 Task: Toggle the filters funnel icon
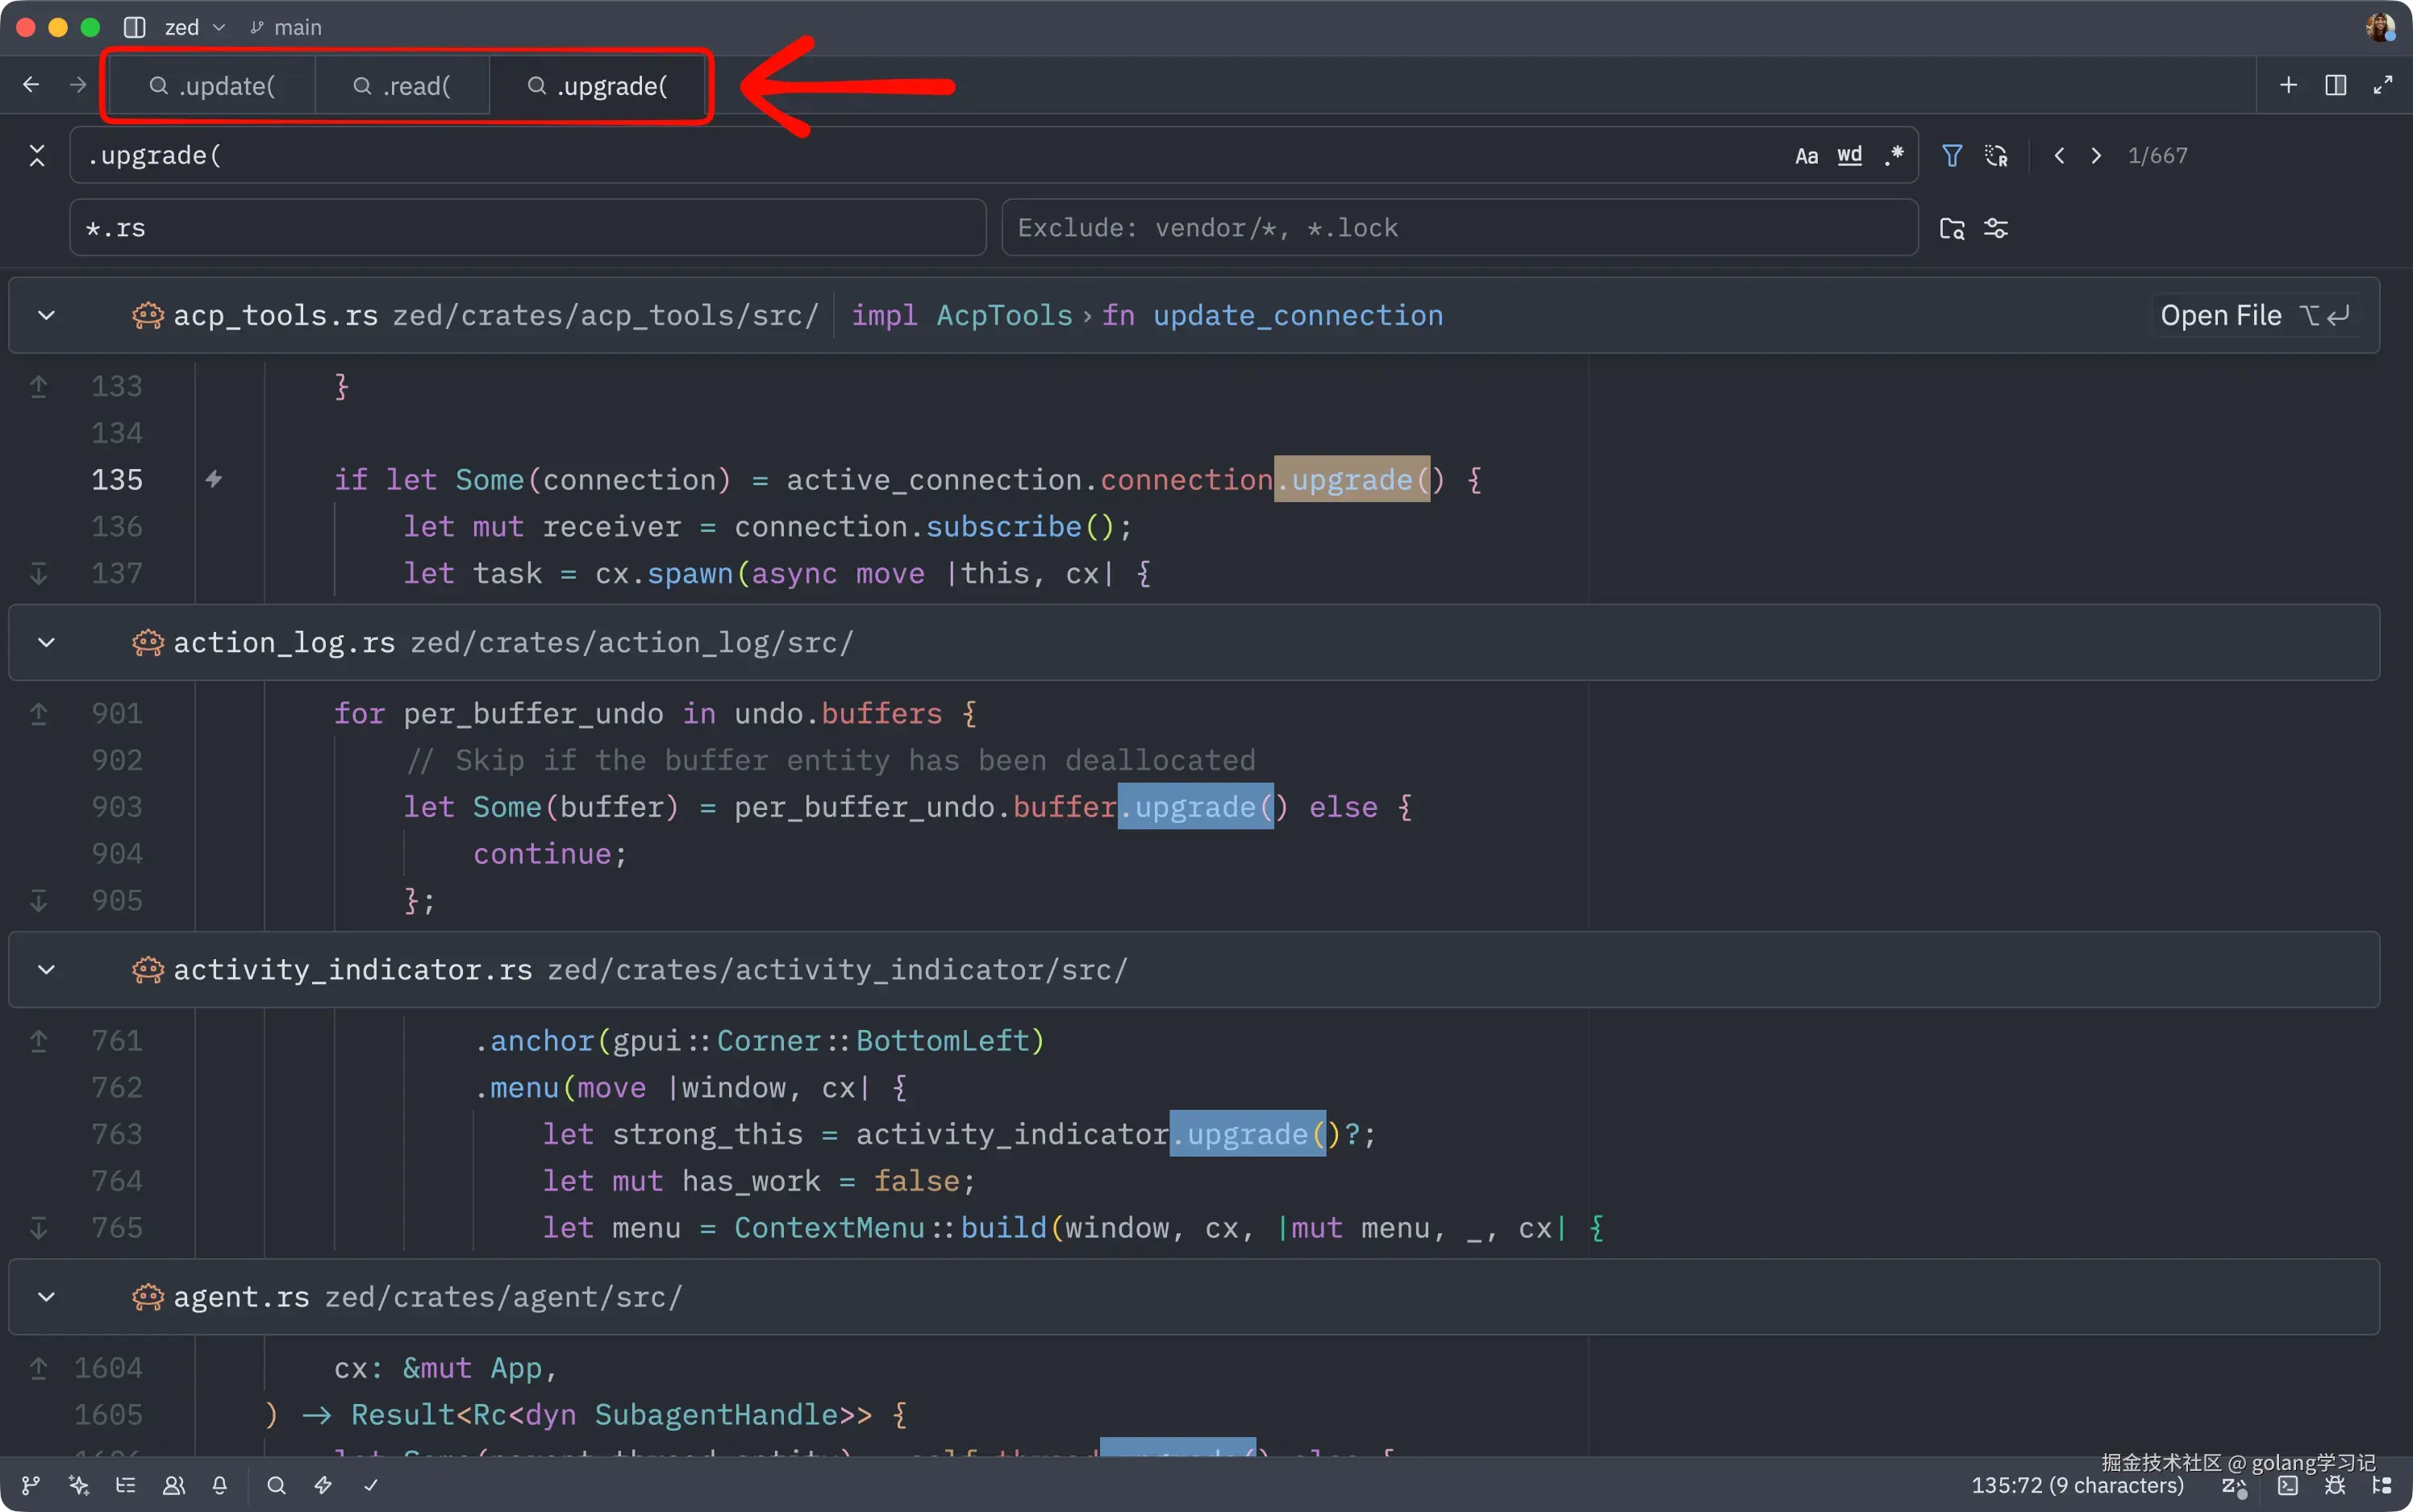click(x=1952, y=155)
